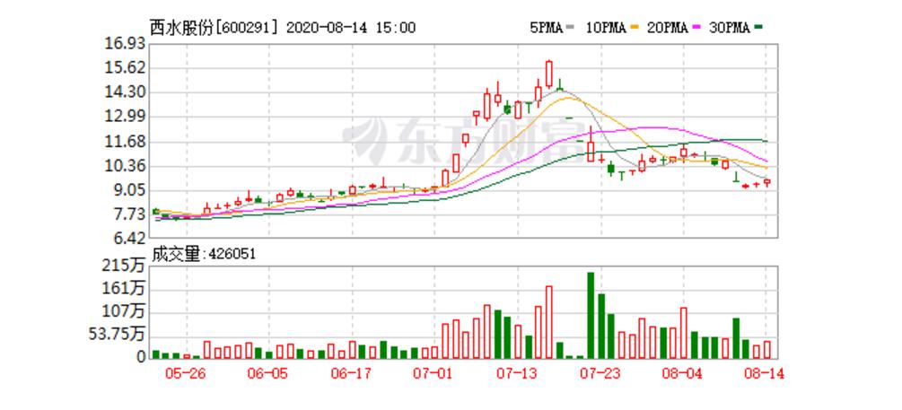902x410 pixels.
Task: Click the stock title 西水股份[600291]
Action: click(x=215, y=28)
